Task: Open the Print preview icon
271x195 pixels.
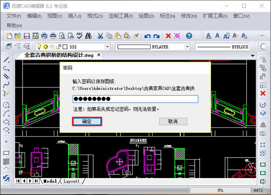Action: tap(62, 36)
